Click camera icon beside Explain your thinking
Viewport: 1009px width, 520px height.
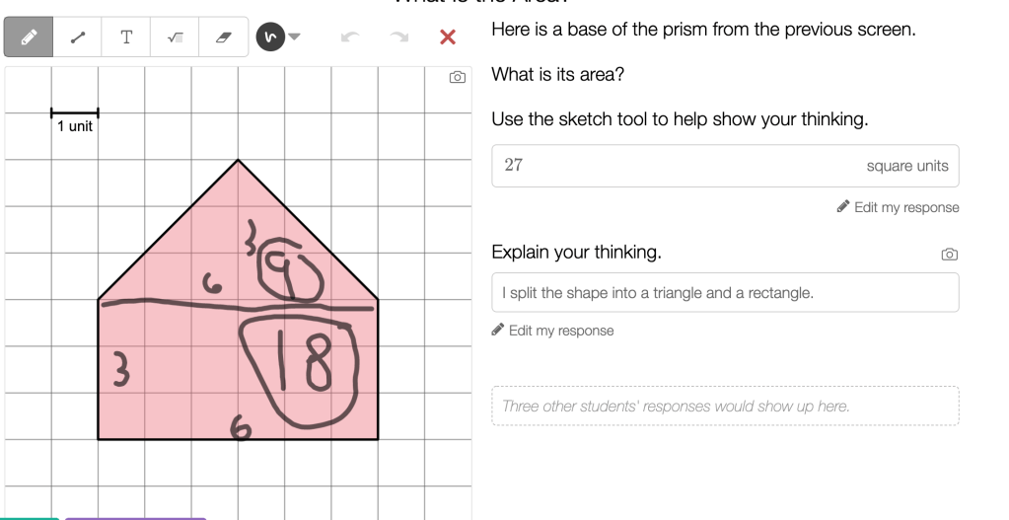pyautogui.click(x=949, y=254)
